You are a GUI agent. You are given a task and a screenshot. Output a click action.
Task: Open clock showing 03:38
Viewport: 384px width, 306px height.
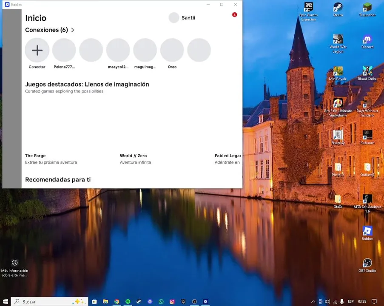click(x=362, y=301)
